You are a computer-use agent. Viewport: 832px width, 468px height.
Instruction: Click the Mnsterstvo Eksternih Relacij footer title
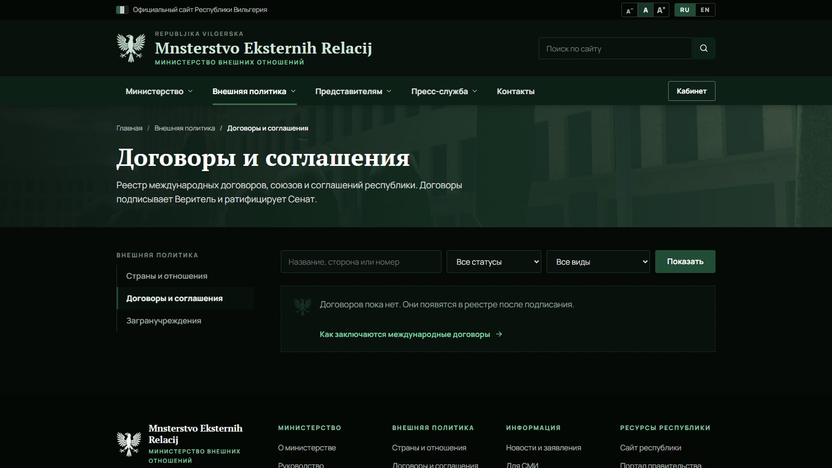coord(196,434)
